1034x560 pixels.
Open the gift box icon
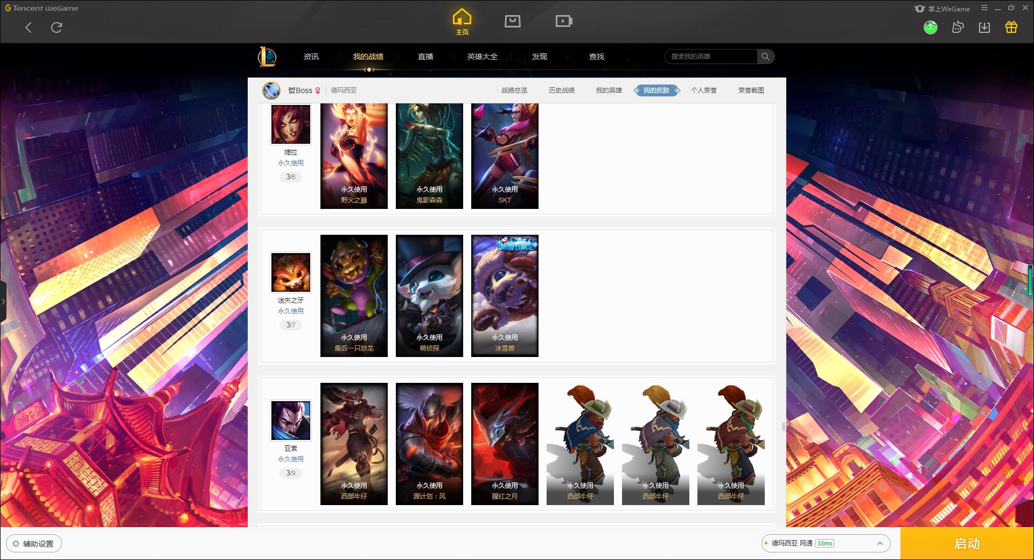click(1011, 27)
